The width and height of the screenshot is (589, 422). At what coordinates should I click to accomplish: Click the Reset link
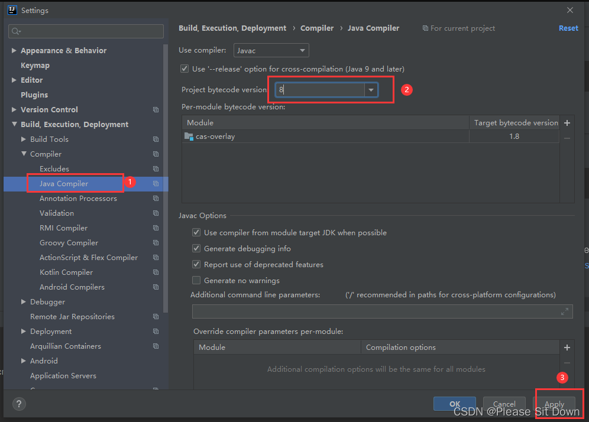coord(568,28)
